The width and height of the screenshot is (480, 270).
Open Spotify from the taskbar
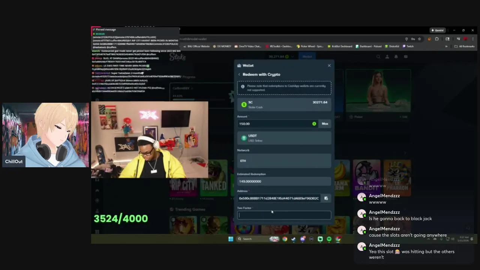[x=329, y=239]
